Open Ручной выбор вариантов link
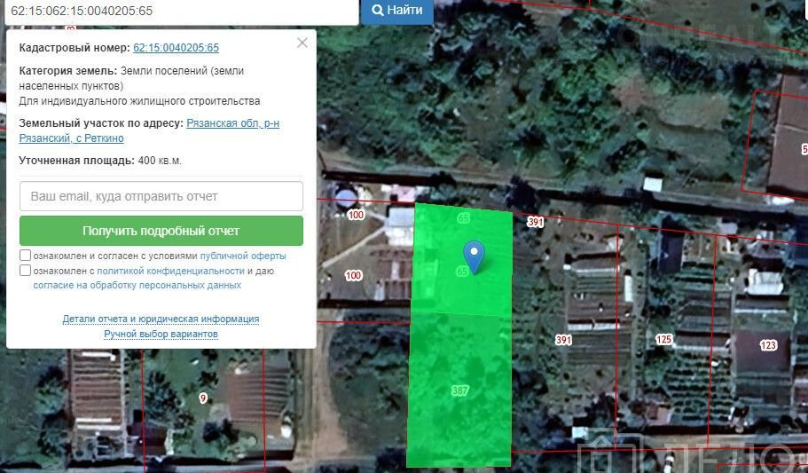 click(x=161, y=334)
